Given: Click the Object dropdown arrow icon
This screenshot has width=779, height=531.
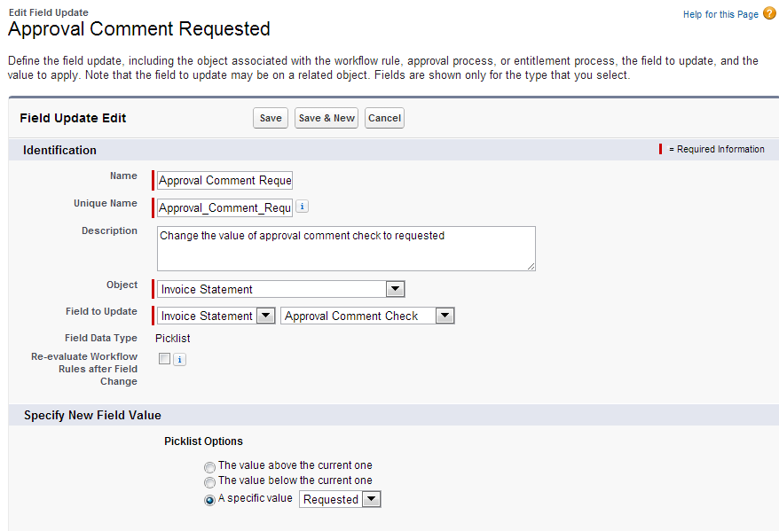Looking at the screenshot, I should click(x=396, y=288).
